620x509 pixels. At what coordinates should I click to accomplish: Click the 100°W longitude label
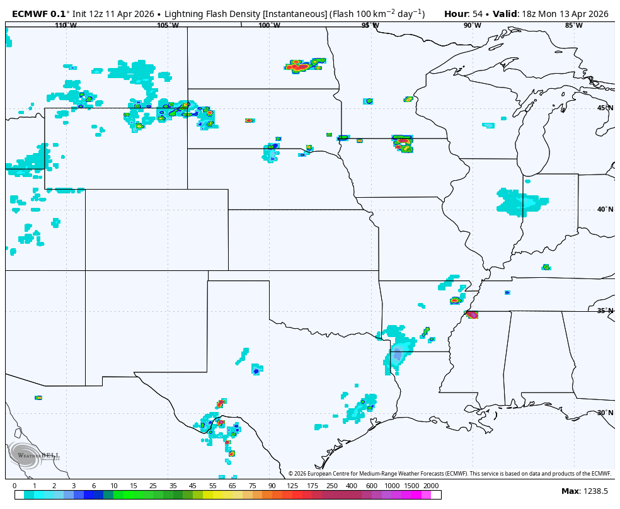click(269, 25)
